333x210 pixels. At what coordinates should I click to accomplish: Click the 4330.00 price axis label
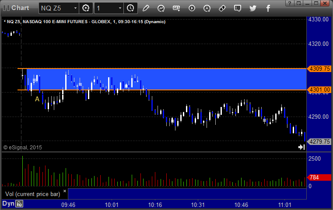point(319,20)
